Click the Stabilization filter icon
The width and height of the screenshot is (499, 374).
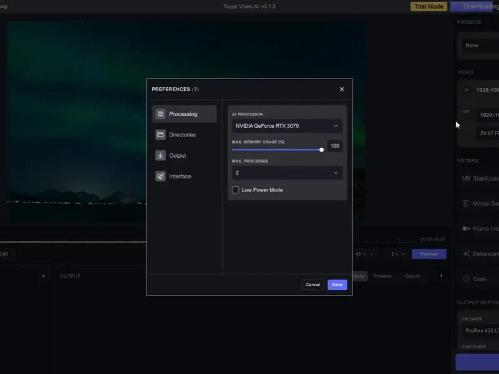[466, 178]
